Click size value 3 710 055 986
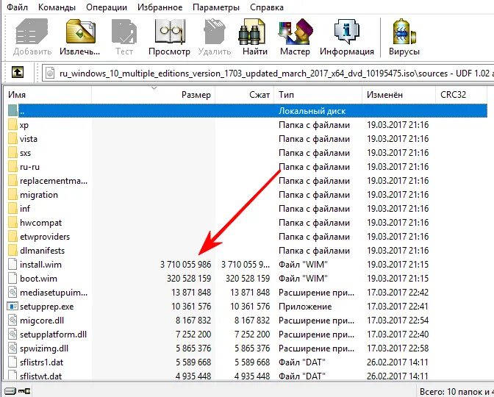Image resolution: width=494 pixels, height=397 pixels. tap(185, 265)
